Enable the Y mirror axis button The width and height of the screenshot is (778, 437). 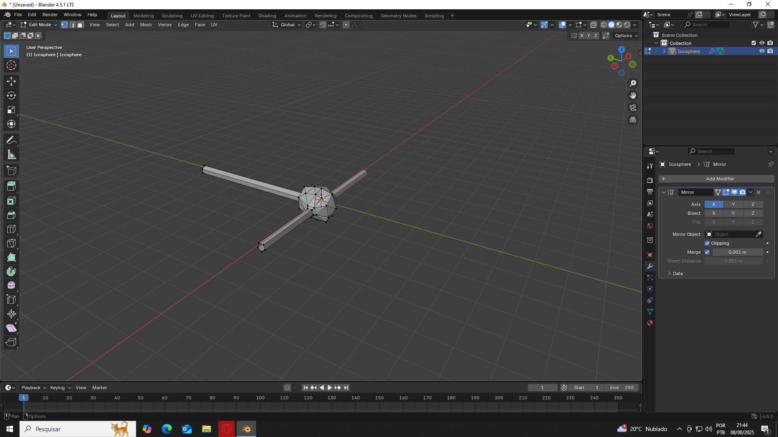click(733, 204)
